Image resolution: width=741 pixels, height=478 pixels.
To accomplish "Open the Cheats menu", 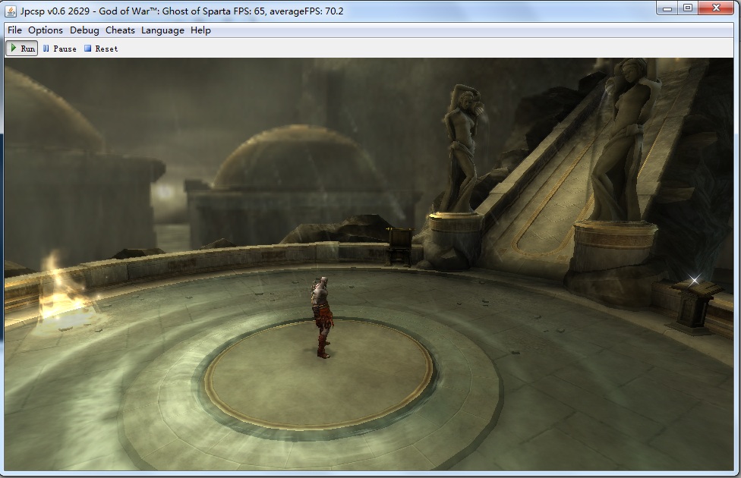I will click(x=120, y=30).
